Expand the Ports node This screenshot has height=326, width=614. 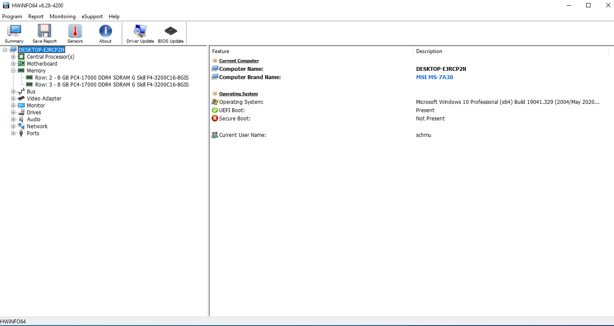pos(13,133)
